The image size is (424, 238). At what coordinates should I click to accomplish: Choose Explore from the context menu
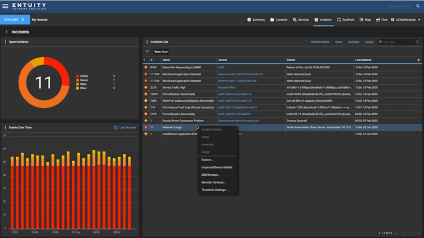[x=207, y=160]
